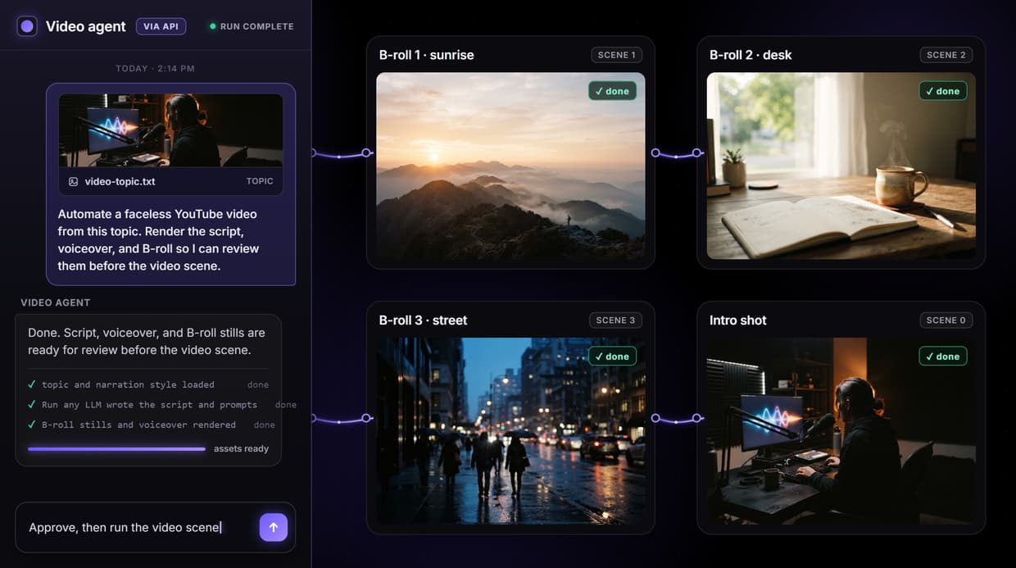Click the 'assets ready' label
1016x568 pixels.
coord(241,449)
